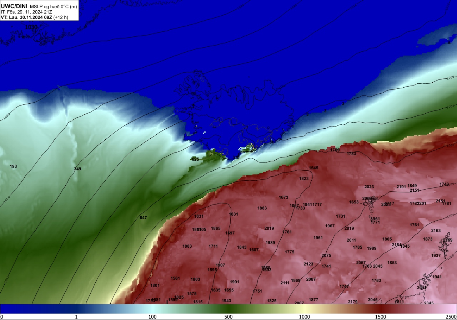Select the 193 height value

pos(14,166)
